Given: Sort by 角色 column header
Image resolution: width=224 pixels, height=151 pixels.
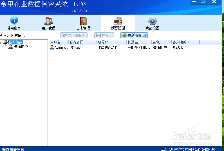Looking at the screenshot, I should pyautogui.click(x=162, y=42).
